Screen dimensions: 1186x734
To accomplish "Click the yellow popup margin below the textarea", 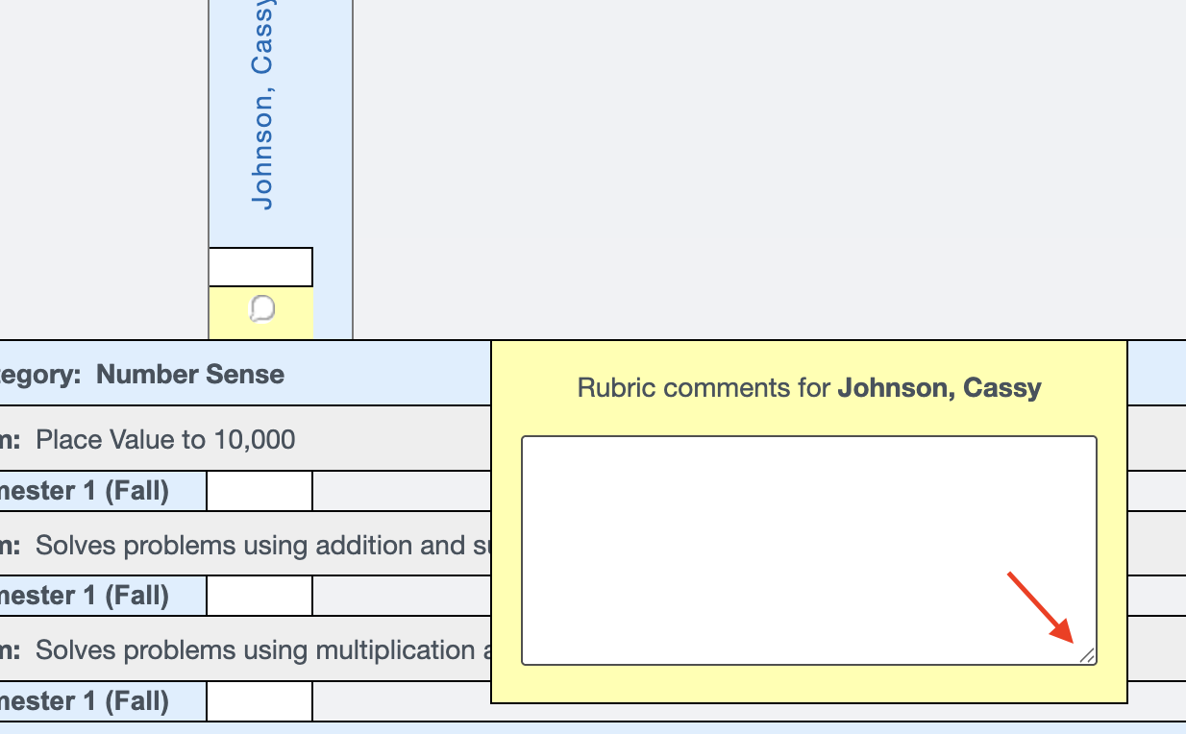I will click(x=809, y=684).
